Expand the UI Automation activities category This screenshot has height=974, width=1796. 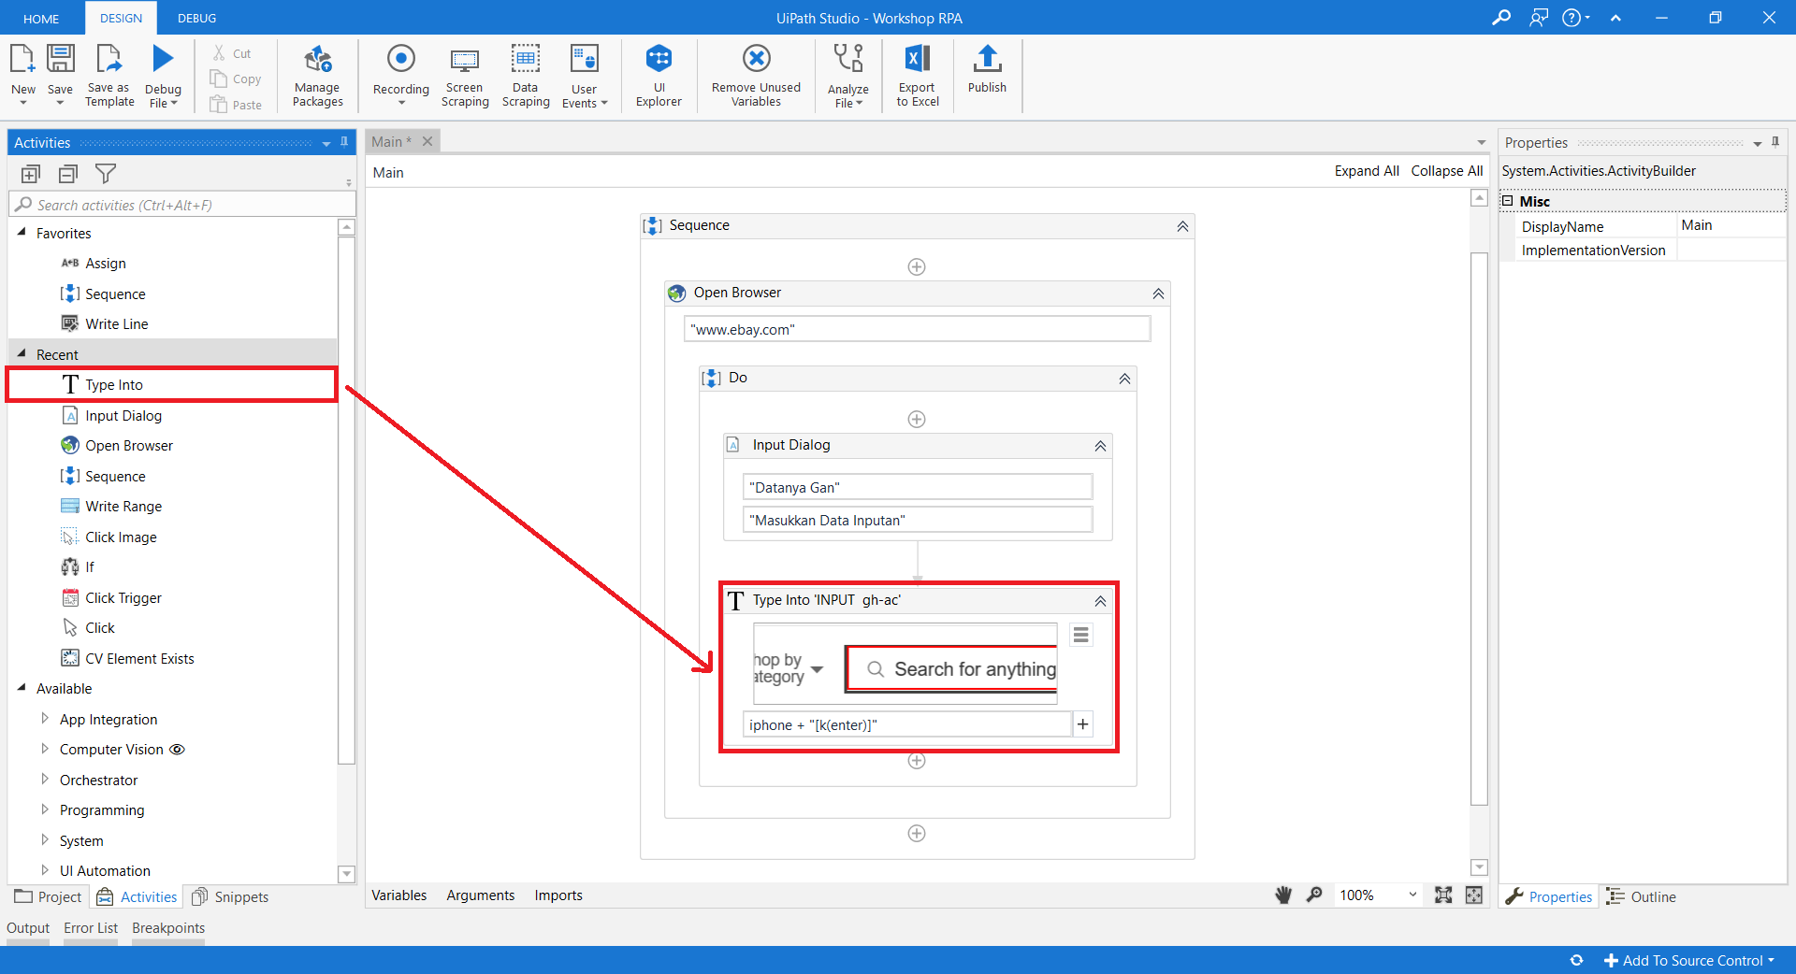[x=45, y=870]
